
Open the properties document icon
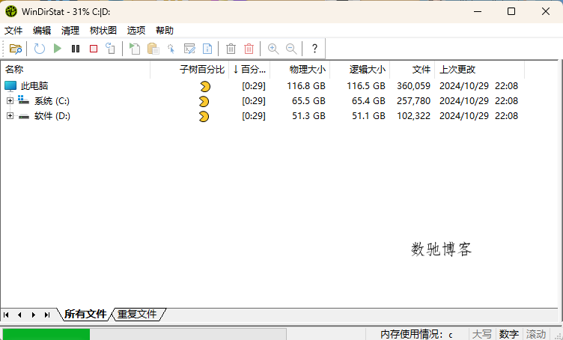207,49
